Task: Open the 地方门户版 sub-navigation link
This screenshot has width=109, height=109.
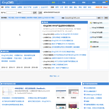Action: [x=28, y=7]
